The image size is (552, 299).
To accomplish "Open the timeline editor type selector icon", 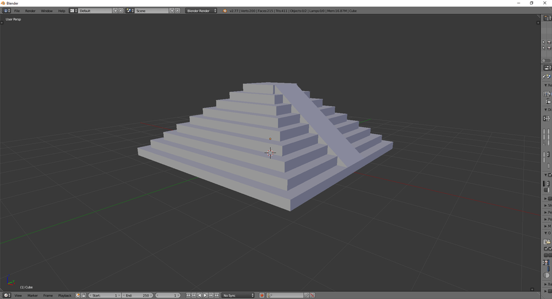I will click(7, 296).
